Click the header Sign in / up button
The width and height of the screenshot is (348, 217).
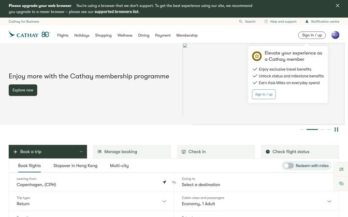point(312,35)
